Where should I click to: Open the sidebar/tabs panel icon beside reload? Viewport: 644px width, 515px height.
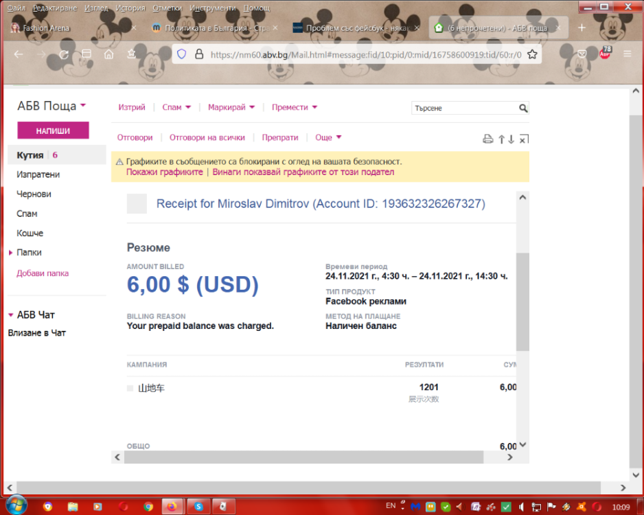point(87,54)
